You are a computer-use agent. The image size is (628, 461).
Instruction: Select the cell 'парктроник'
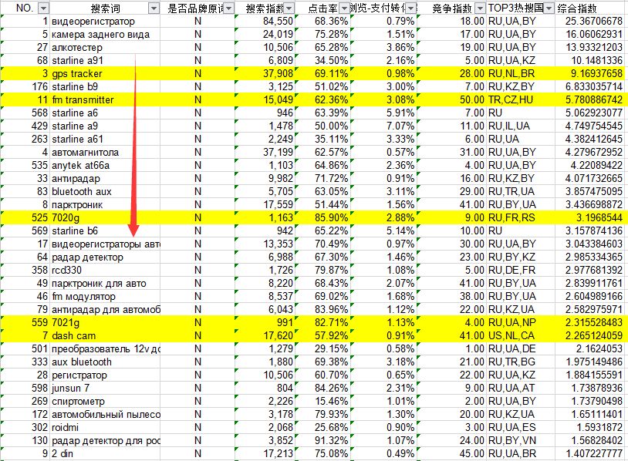point(105,205)
